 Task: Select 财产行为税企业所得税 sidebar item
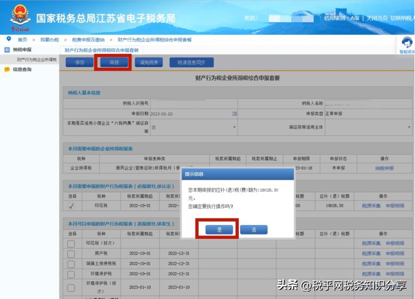[37, 60]
